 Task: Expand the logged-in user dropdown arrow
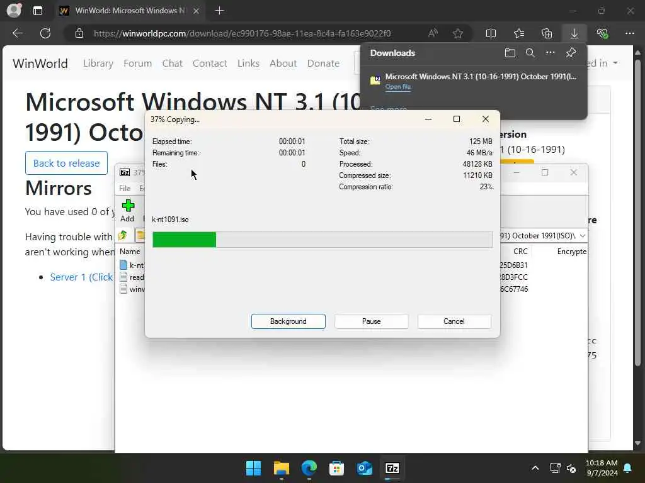[x=615, y=63]
